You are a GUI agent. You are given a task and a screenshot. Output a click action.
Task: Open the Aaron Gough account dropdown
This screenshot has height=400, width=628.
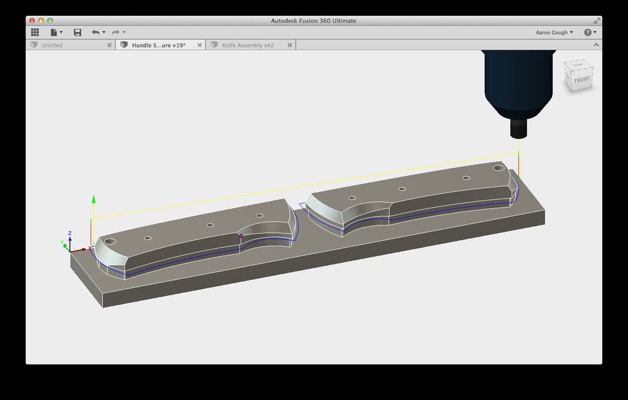click(x=554, y=32)
